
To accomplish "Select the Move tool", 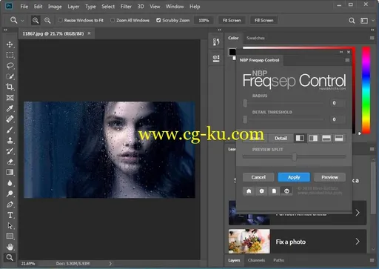I will 10,44.
